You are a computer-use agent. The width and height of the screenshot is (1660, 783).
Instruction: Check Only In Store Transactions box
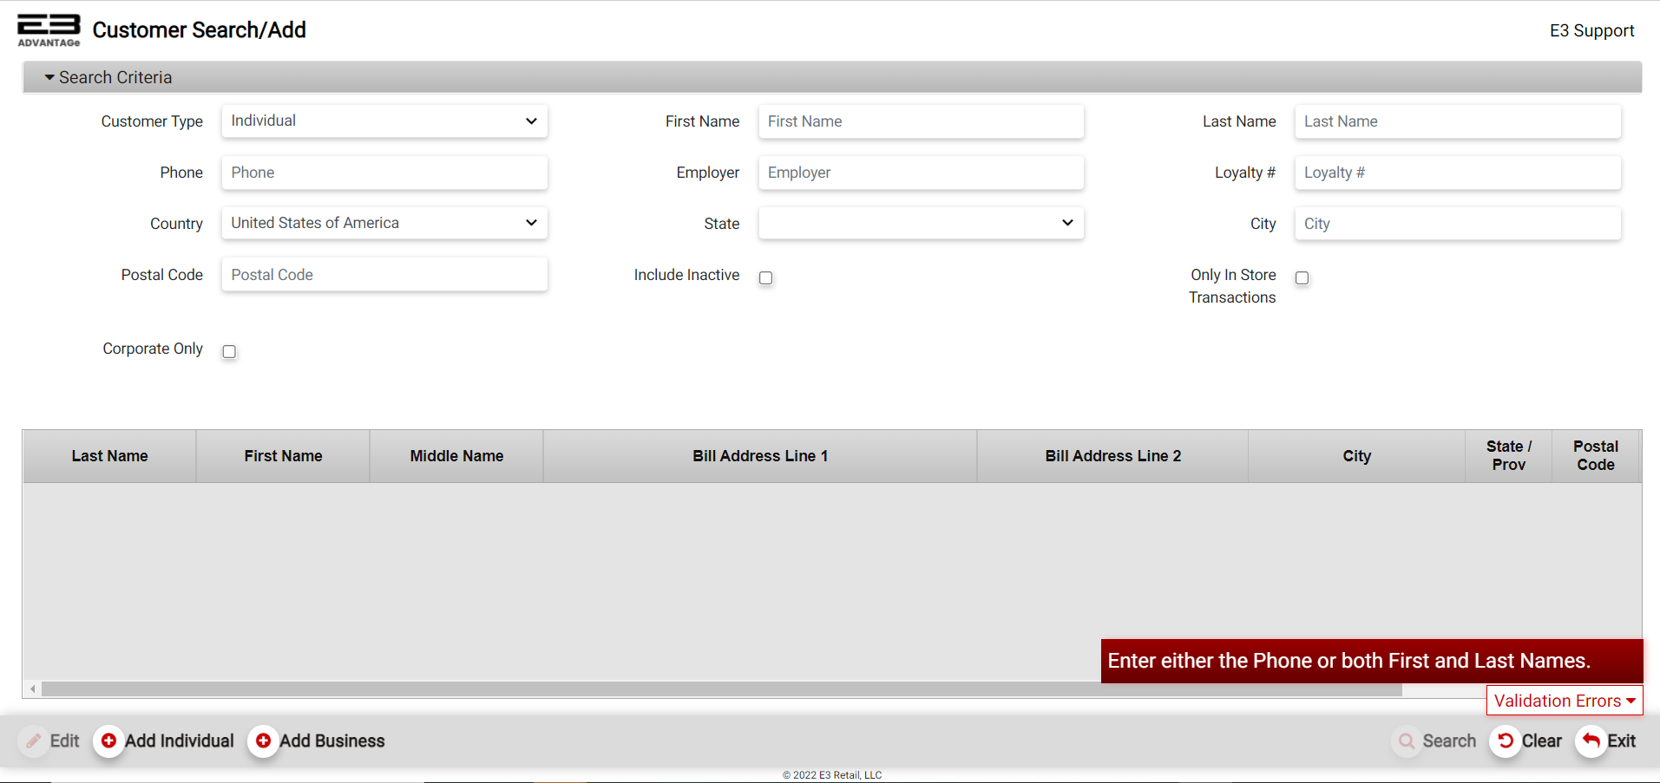click(x=1302, y=277)
